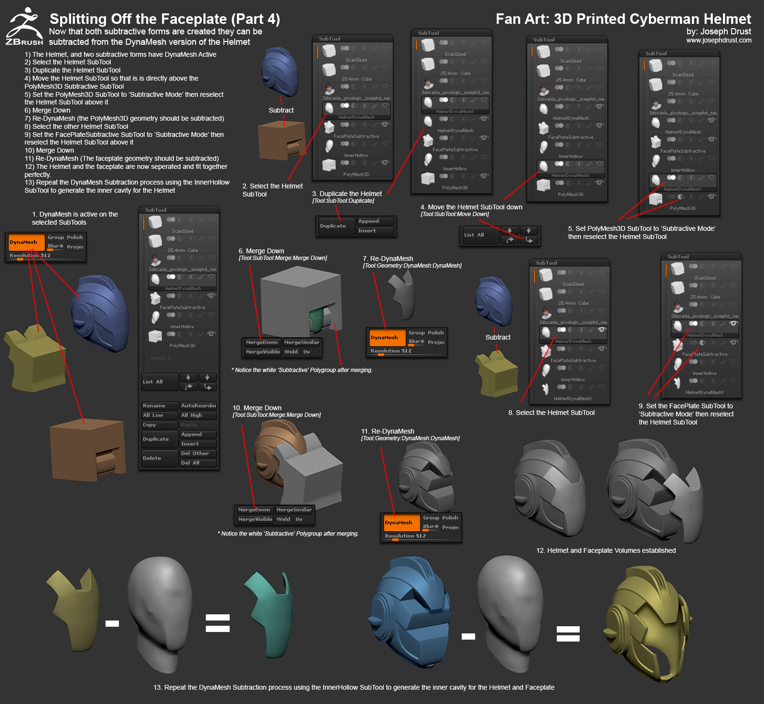Adjust Resolution 512 slider in step 7 DynaMesh panel
The height and width of the screenshot is (704, 764).
click(407, 352)
